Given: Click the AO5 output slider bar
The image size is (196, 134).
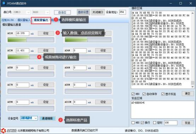Looking at the screenshot, I should pos(31,74).
